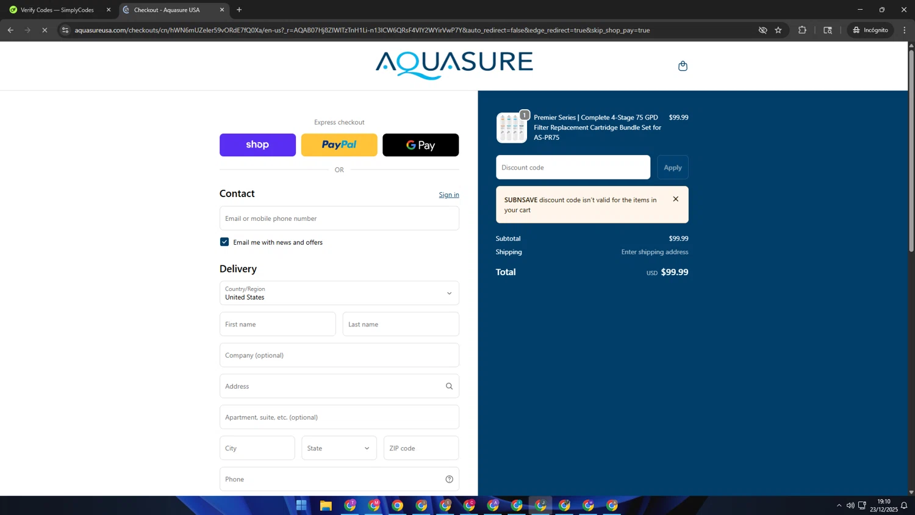Viewport: 915px width, 515px height.
Task: Show hidden system tray icons
Action: [x=839, y=505]
